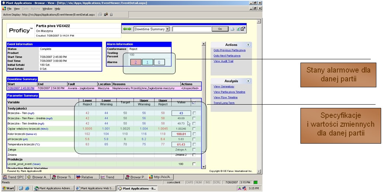Screen dimensions: 383x193
Task: Open the File menu
Action: pos(9,9)
